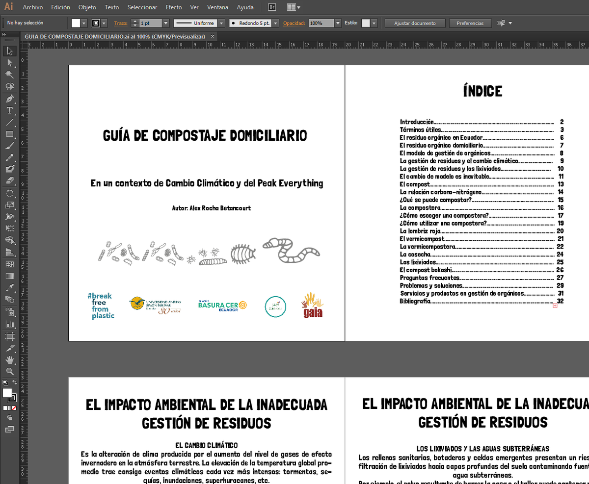Open the Texto menu
The height and width of the screenshot is (484, 589).
112,7
